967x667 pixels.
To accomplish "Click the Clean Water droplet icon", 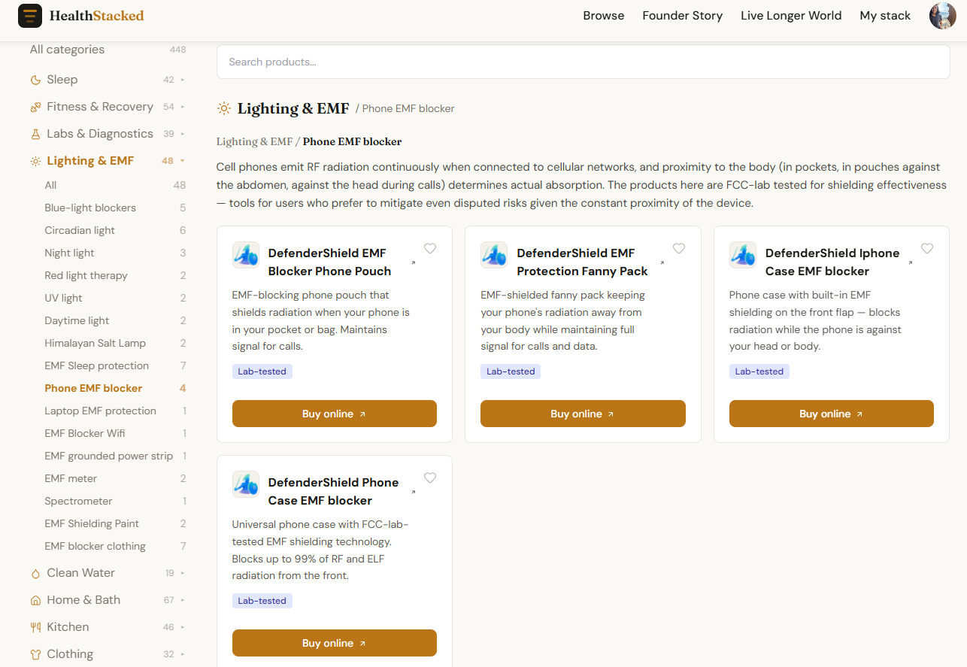I will (x=35, y=573).
